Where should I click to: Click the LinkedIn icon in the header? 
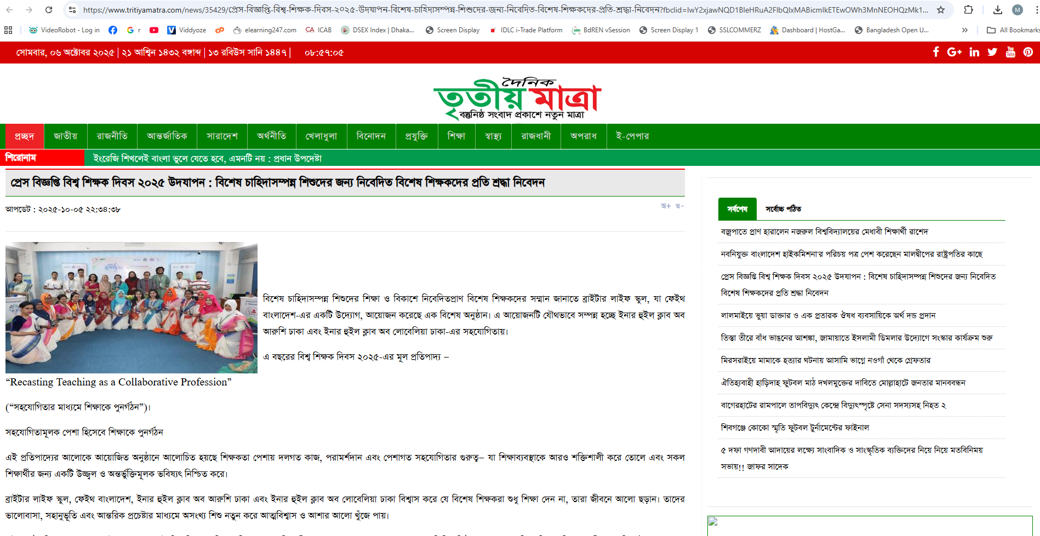pos(974,52)
